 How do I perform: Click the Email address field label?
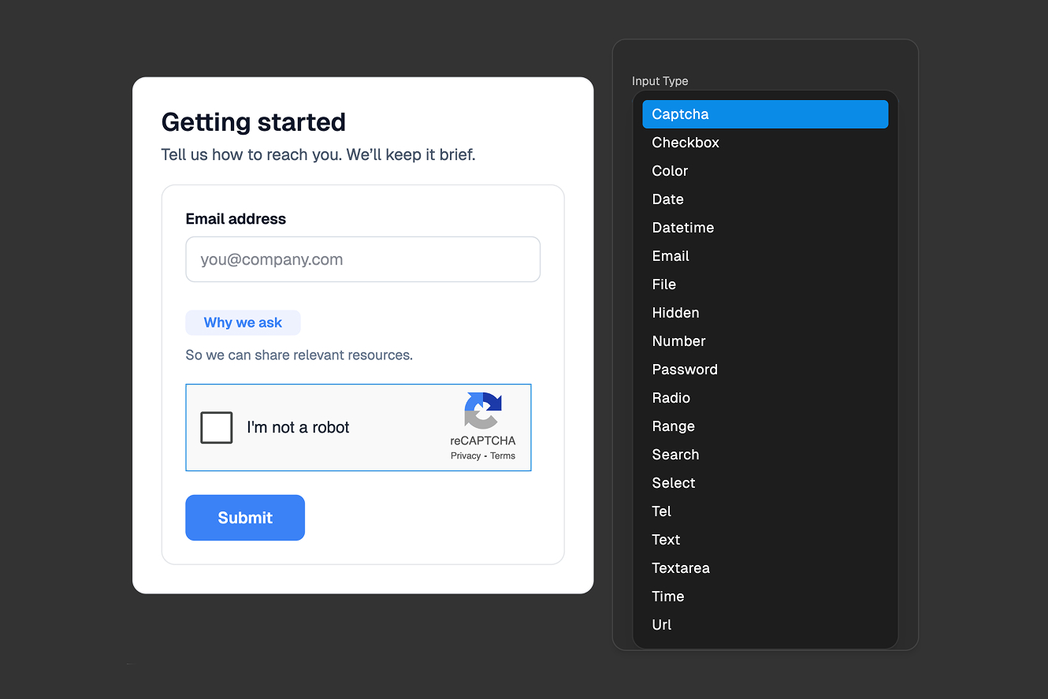click(x=236, y=219)
